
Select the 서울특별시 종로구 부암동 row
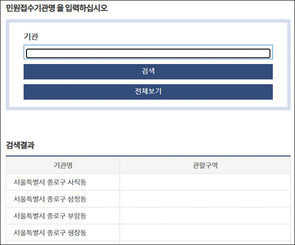coord(148,216)
